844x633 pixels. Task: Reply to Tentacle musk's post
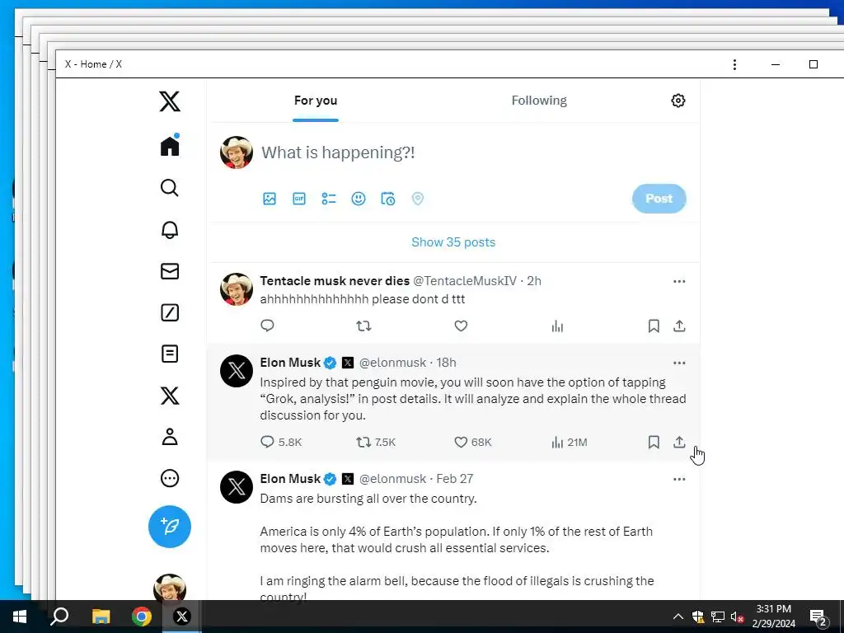268,326
